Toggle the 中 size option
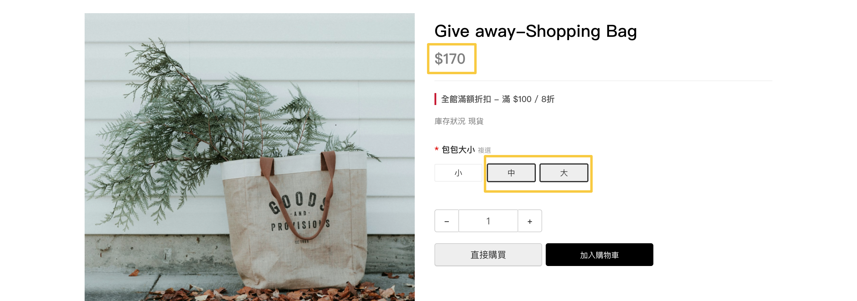 tap(511, 173)
